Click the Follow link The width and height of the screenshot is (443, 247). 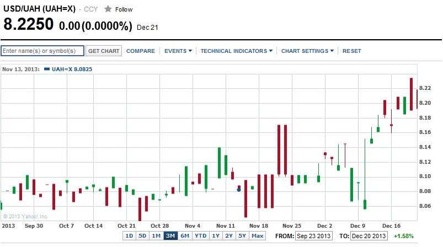124,9
